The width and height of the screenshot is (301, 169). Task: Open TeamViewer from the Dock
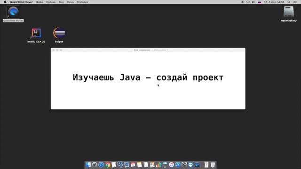(190, 165)
